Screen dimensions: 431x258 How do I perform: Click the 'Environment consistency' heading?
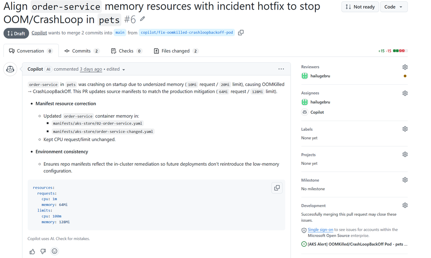62,152
